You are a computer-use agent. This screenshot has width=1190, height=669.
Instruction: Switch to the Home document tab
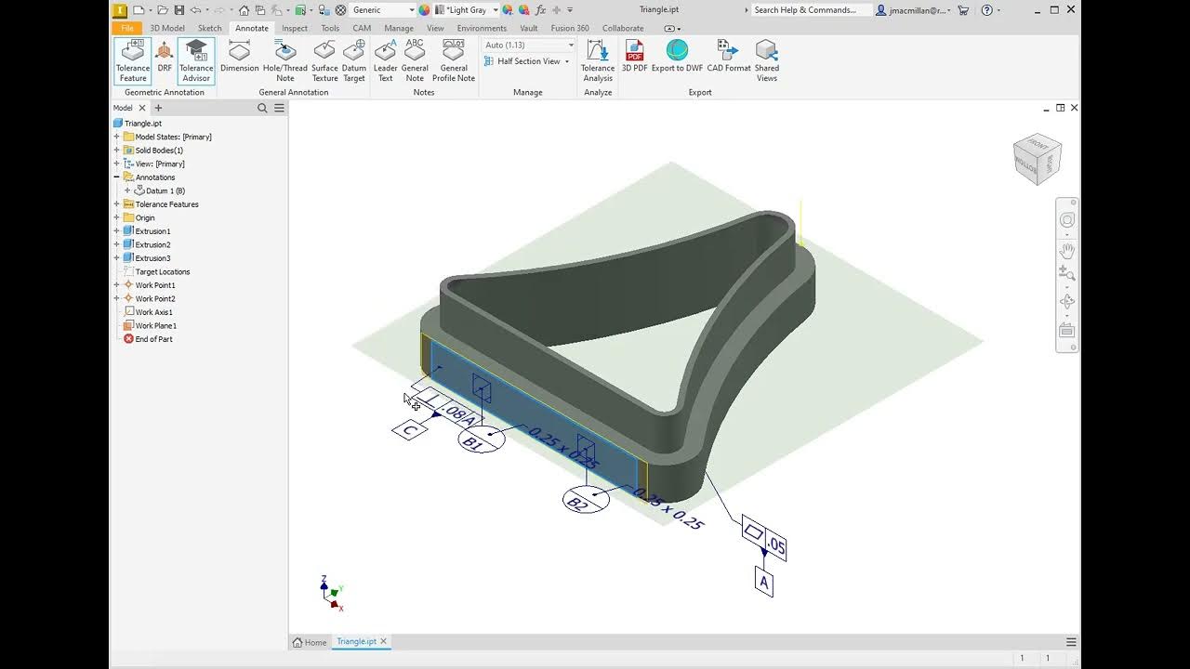click(310, 642)
